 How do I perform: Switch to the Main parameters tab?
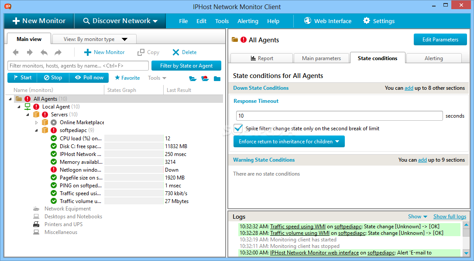pos(321,58)
